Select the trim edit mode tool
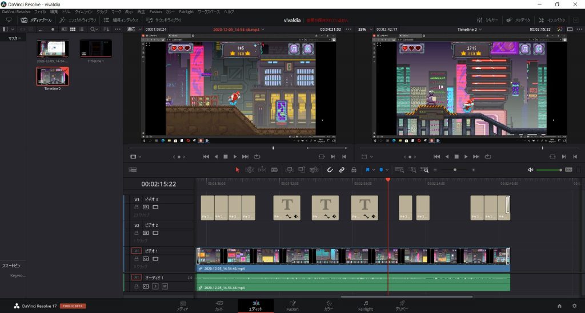Screen dimensions: 585x313 click(x=250, y=170)
